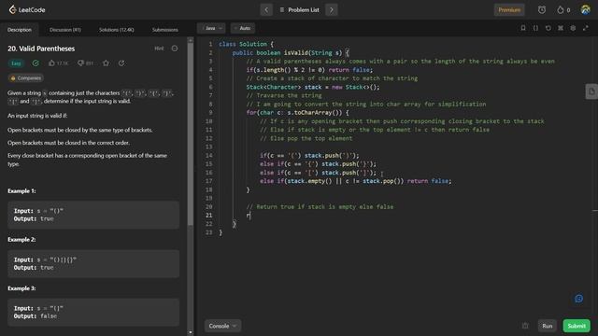This screenshot has height=336, width=598.
Task: Open the Java language dropdown
Action: [211, 28]
